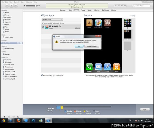The width and height of the screenshot is (154, 128).
Task: Click the Mail icon in phone dock
Action: [98, 67]
